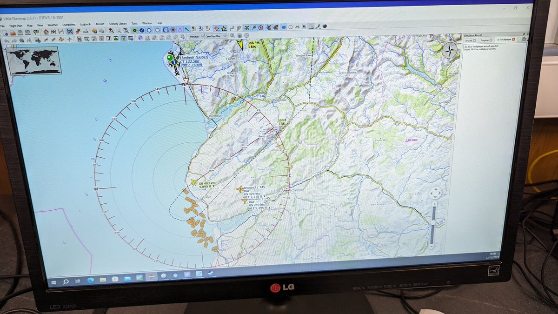Switch to Aircraft tab in Simulator Aircraft panel
558x314 pixels.
coord(471,40)
